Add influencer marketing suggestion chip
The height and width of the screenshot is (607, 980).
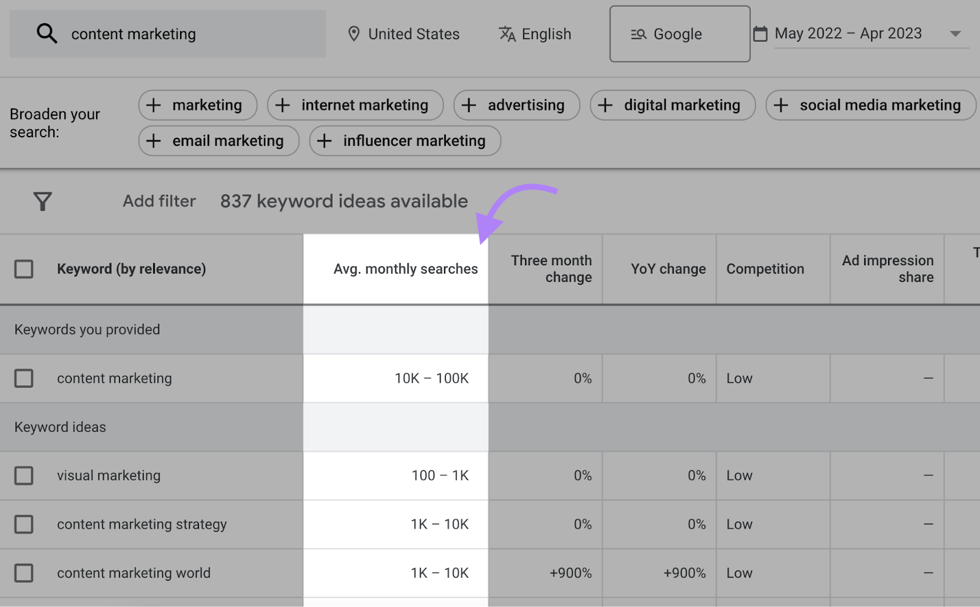point(405,141)
